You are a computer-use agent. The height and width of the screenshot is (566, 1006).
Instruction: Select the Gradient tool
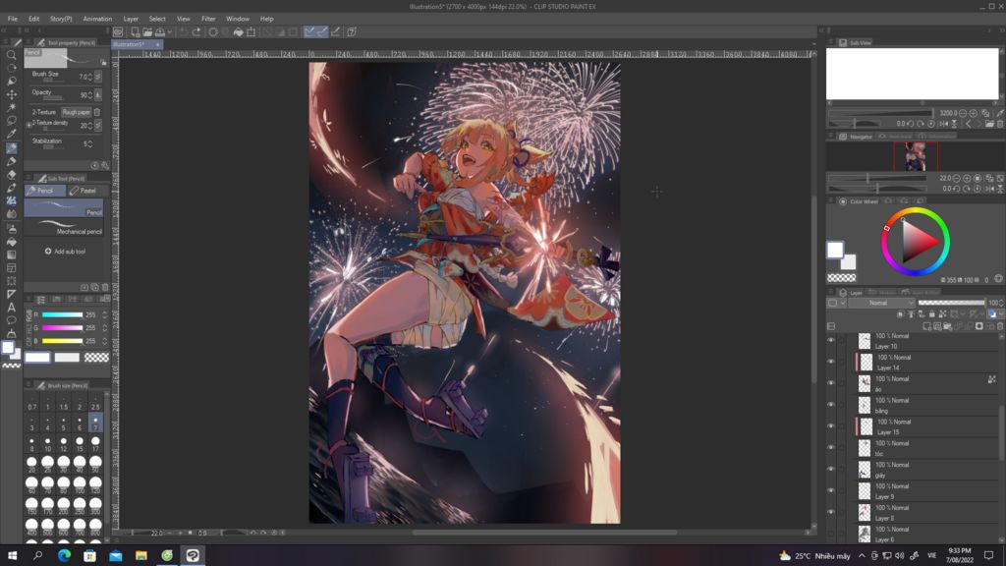pyautogui.click(x=11, y=255)
